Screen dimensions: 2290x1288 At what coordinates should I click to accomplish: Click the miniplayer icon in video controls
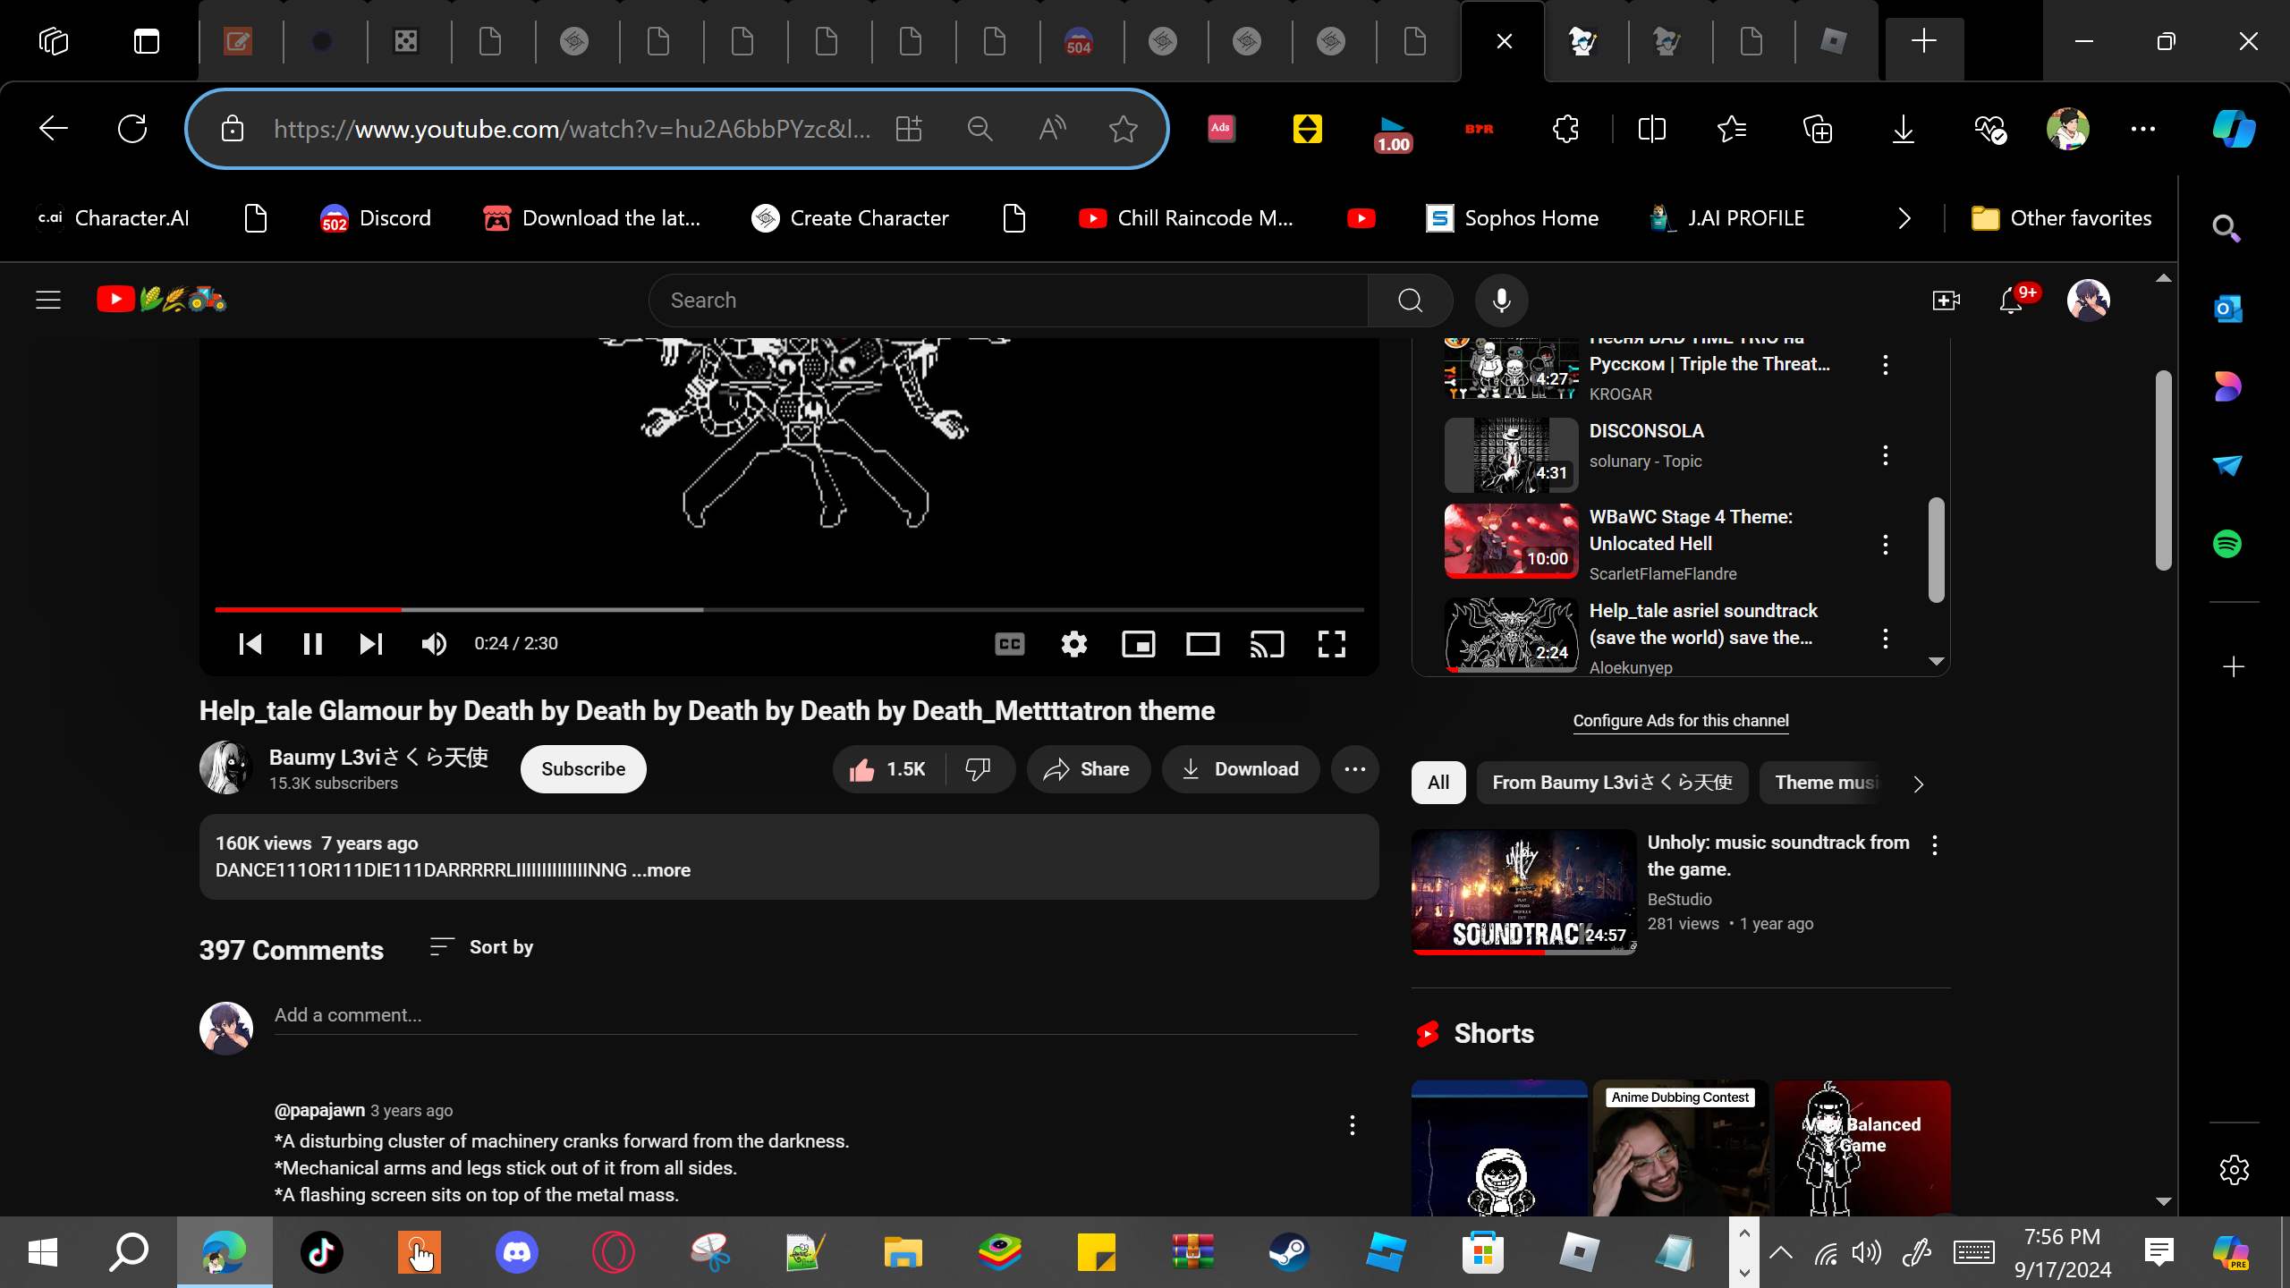pyautogui.click(x=1138, y=644)
